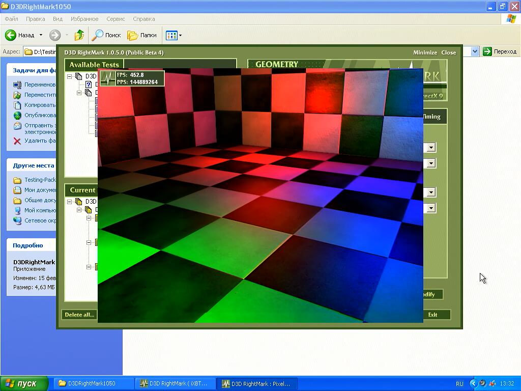Click the Rename file icon
The width and height of the screenshot is (521, 391).
pyautogui.click(x=17, y=85)
